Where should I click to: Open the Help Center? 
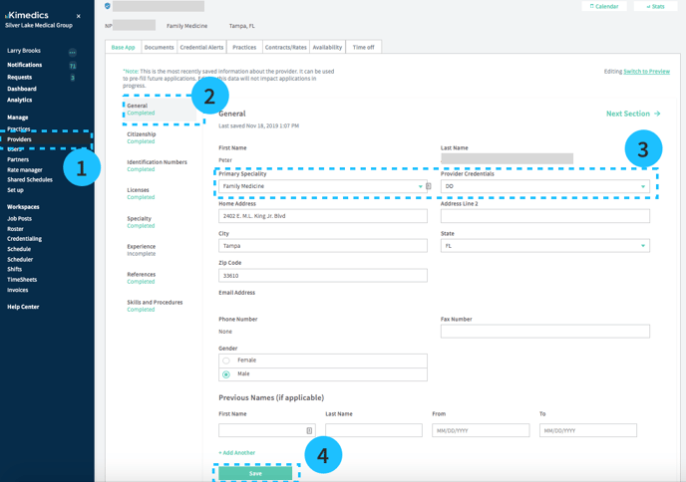coord(23,307)
